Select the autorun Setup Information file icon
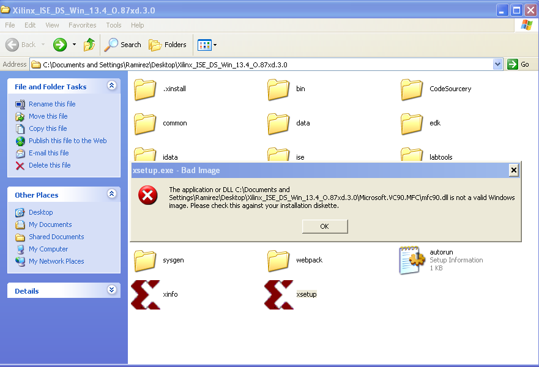 412,260
